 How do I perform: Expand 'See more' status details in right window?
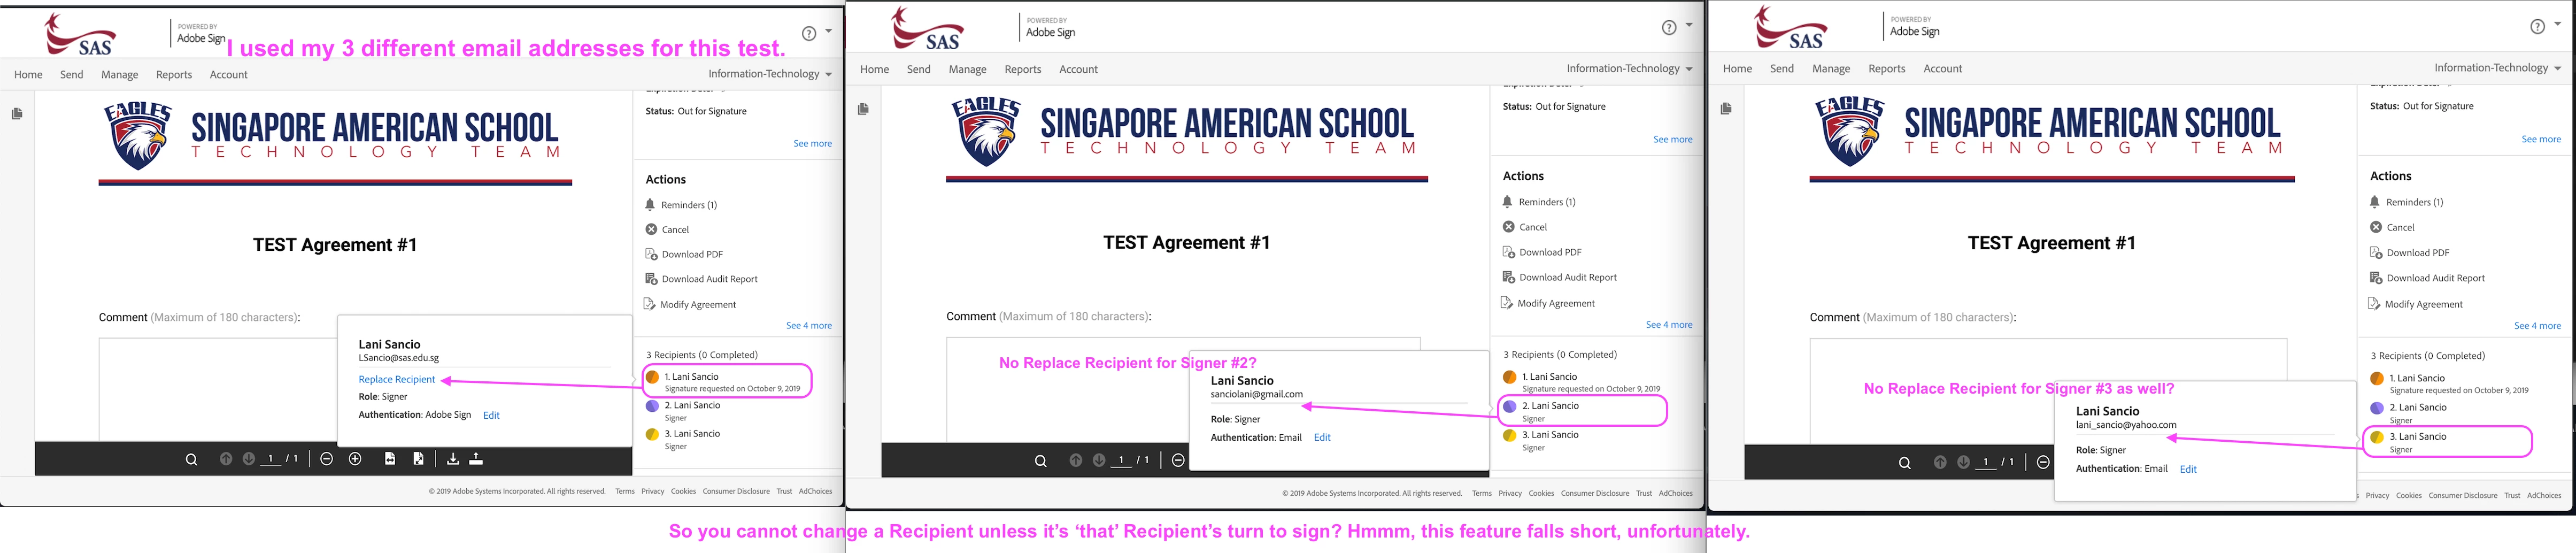coord(2541,140)
